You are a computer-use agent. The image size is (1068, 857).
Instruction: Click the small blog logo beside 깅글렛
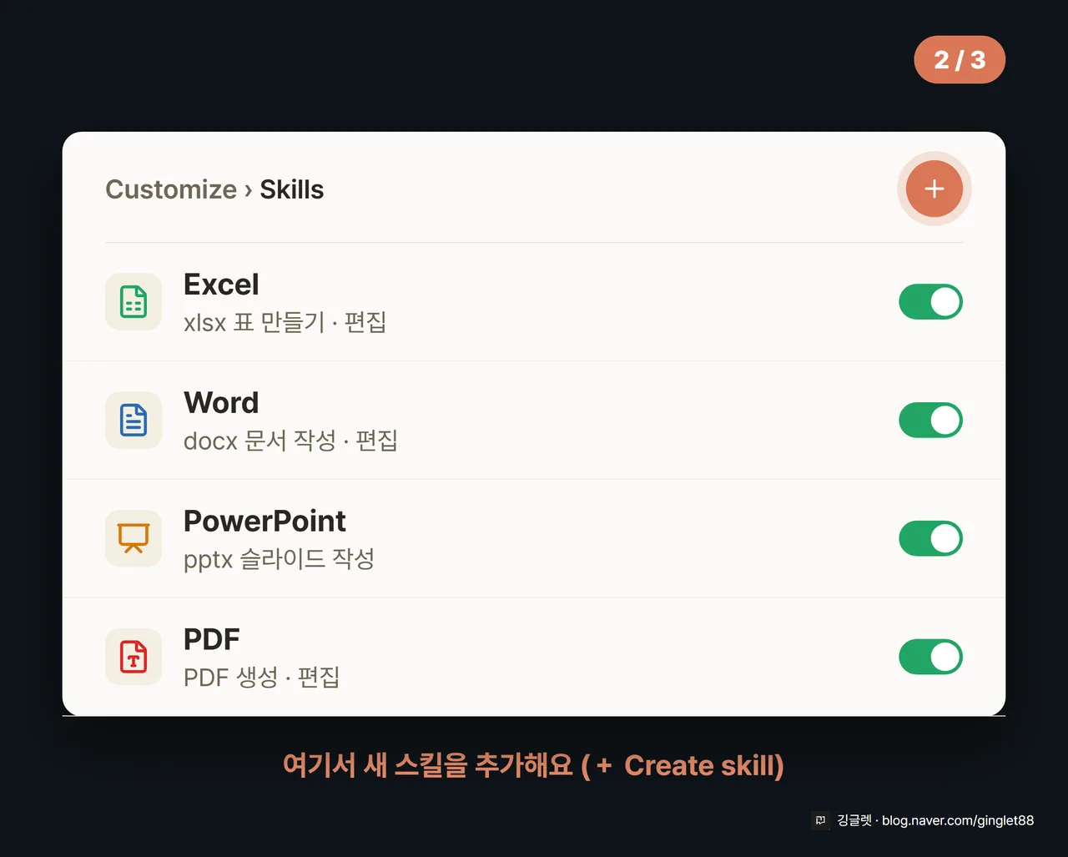pos(821,820)
